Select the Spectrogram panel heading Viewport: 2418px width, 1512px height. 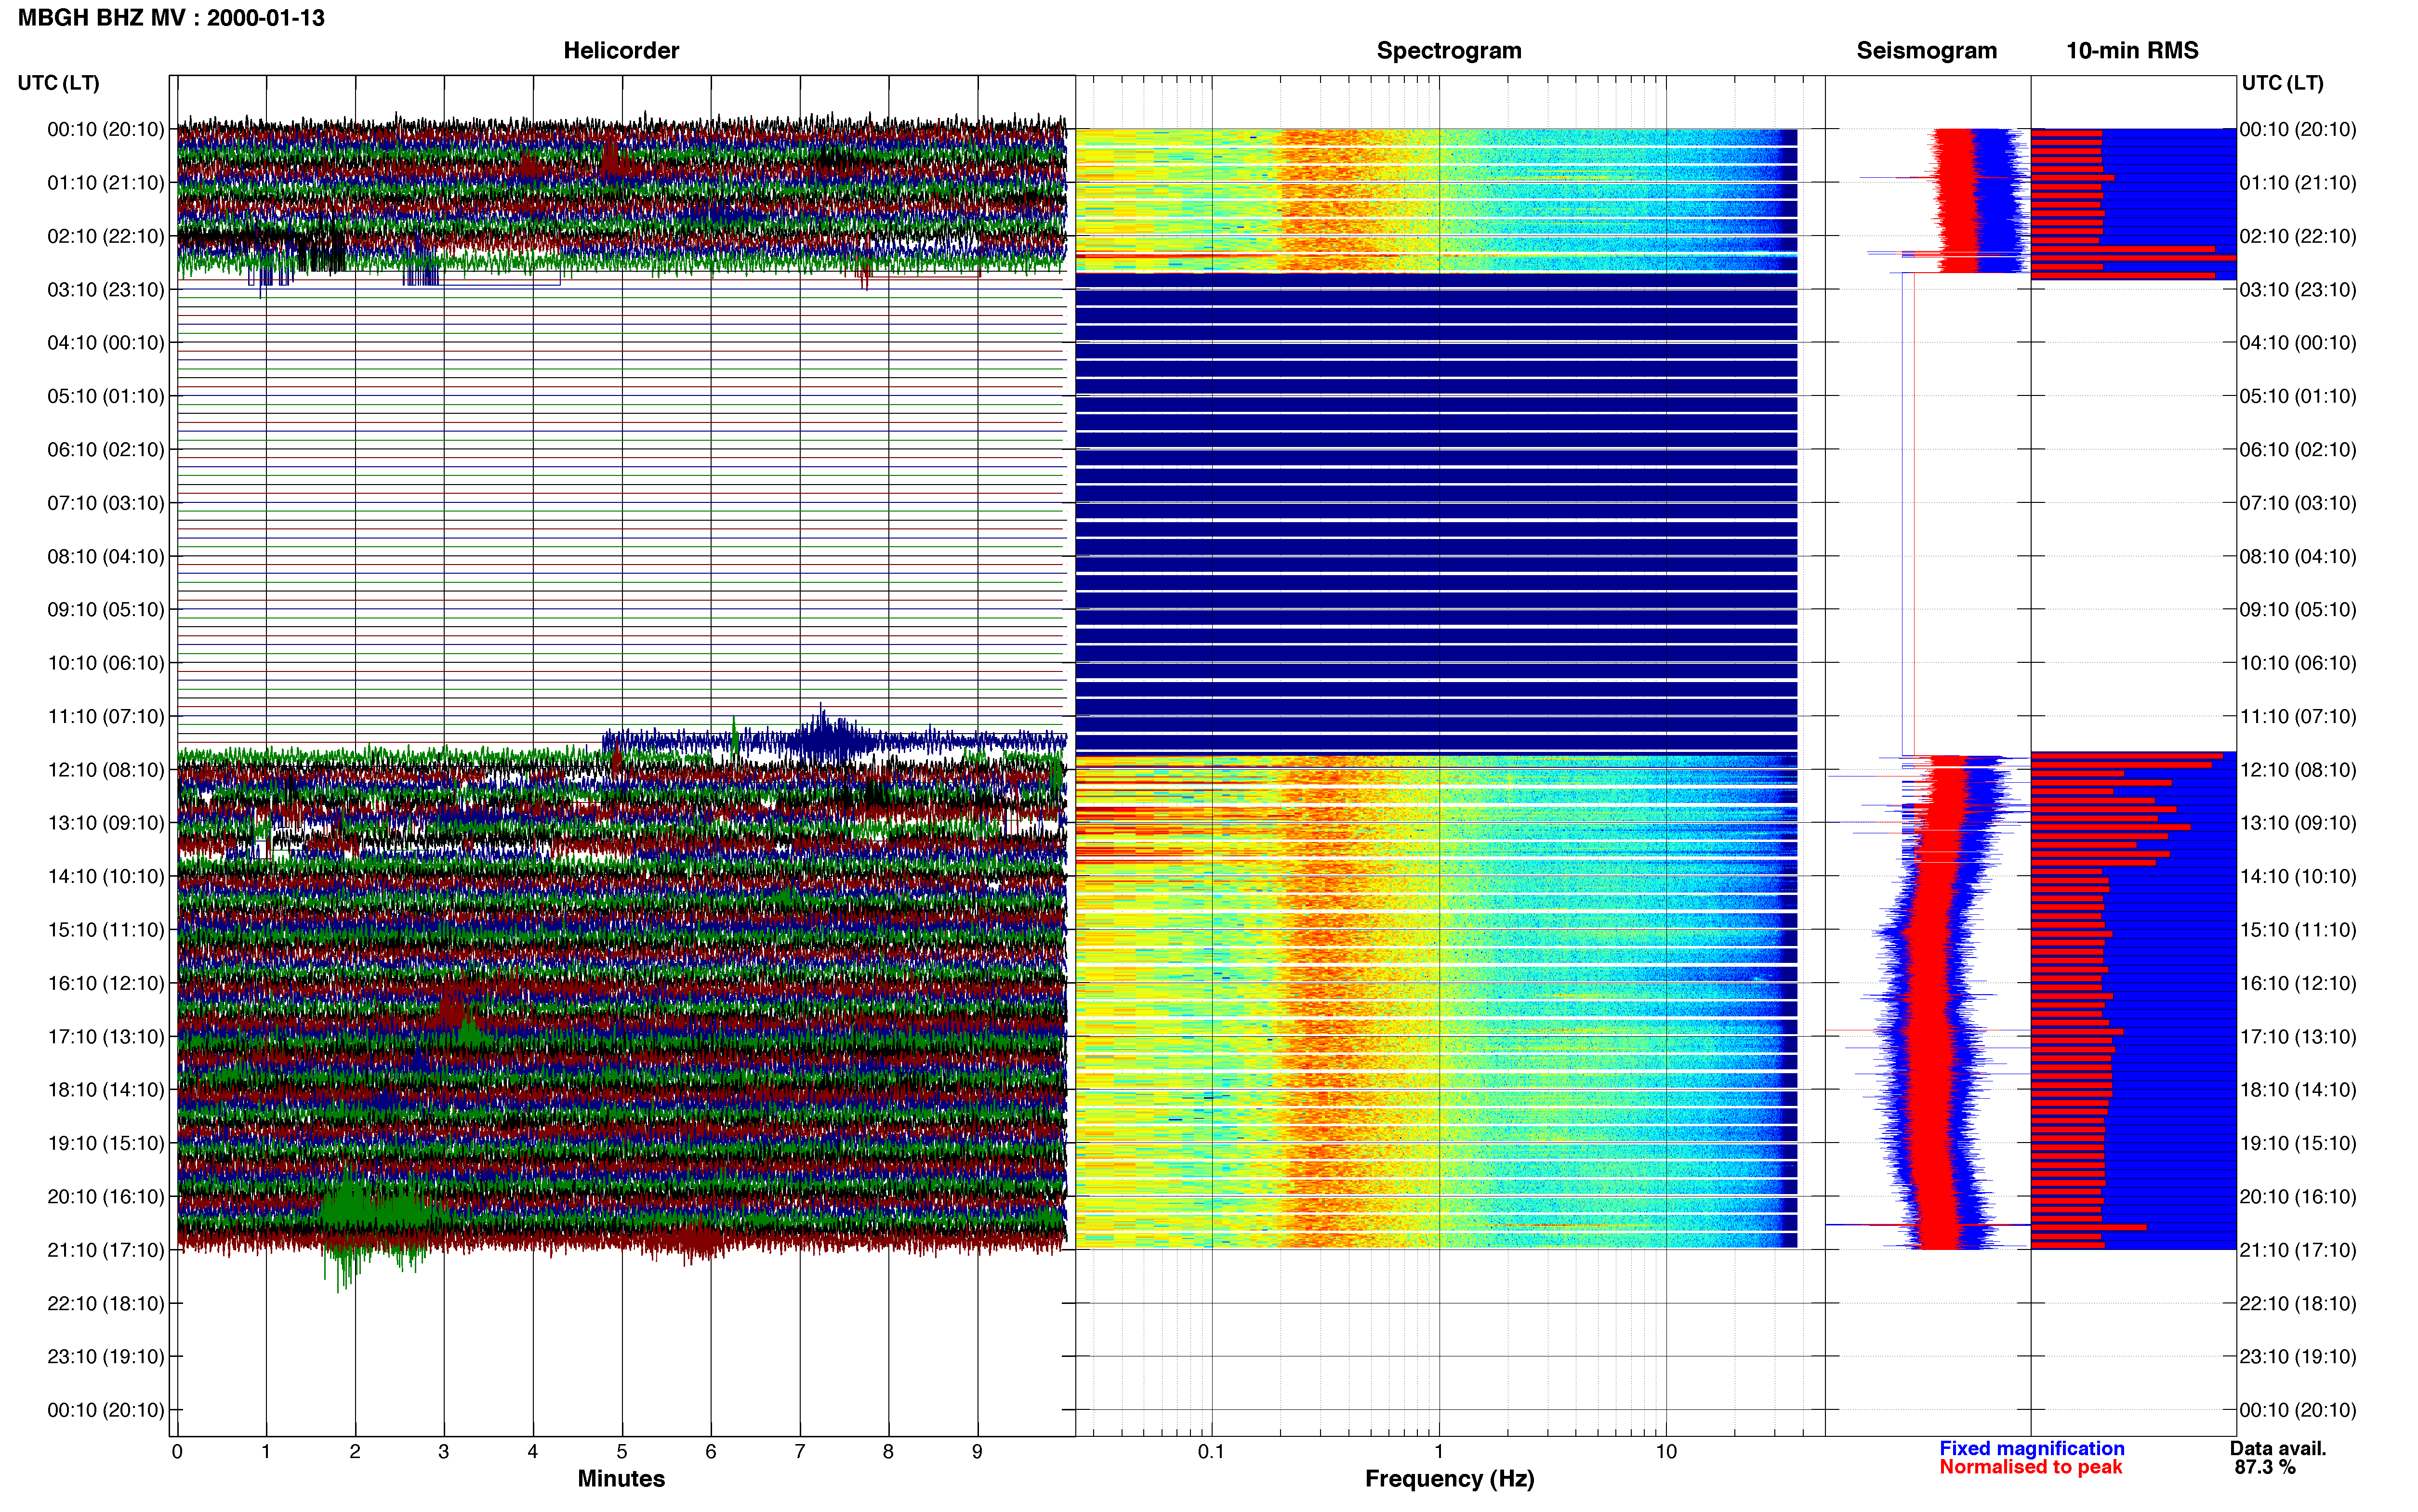point(1449,50)
